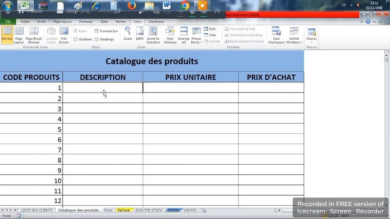Open Internet Explorer from the taskbar
Viewport: 390px width, 219px height.
point(96,5)
